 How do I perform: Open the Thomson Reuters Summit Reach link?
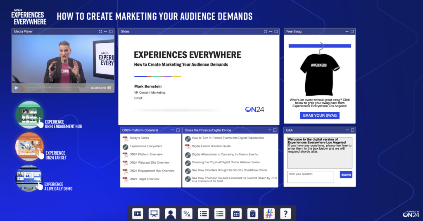point(235,179)
